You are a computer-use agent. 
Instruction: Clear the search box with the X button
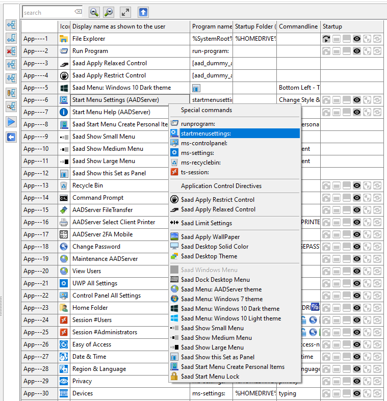point(78,12)
